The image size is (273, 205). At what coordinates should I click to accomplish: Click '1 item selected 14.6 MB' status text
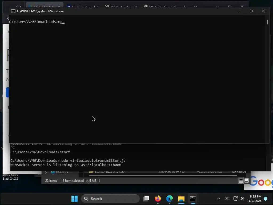click(79, 181)
